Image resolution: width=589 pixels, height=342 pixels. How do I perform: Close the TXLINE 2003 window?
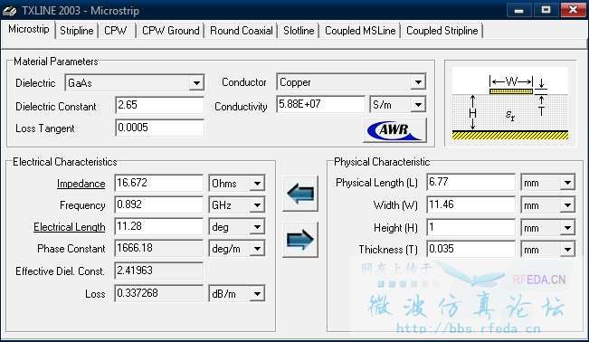pos(573,10)
